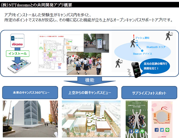Image resolution: width=179 pixels, height=138 pixels.
Task: Click the walking person icon at the diagram's lower left
Action: click(x=119, y=63)
